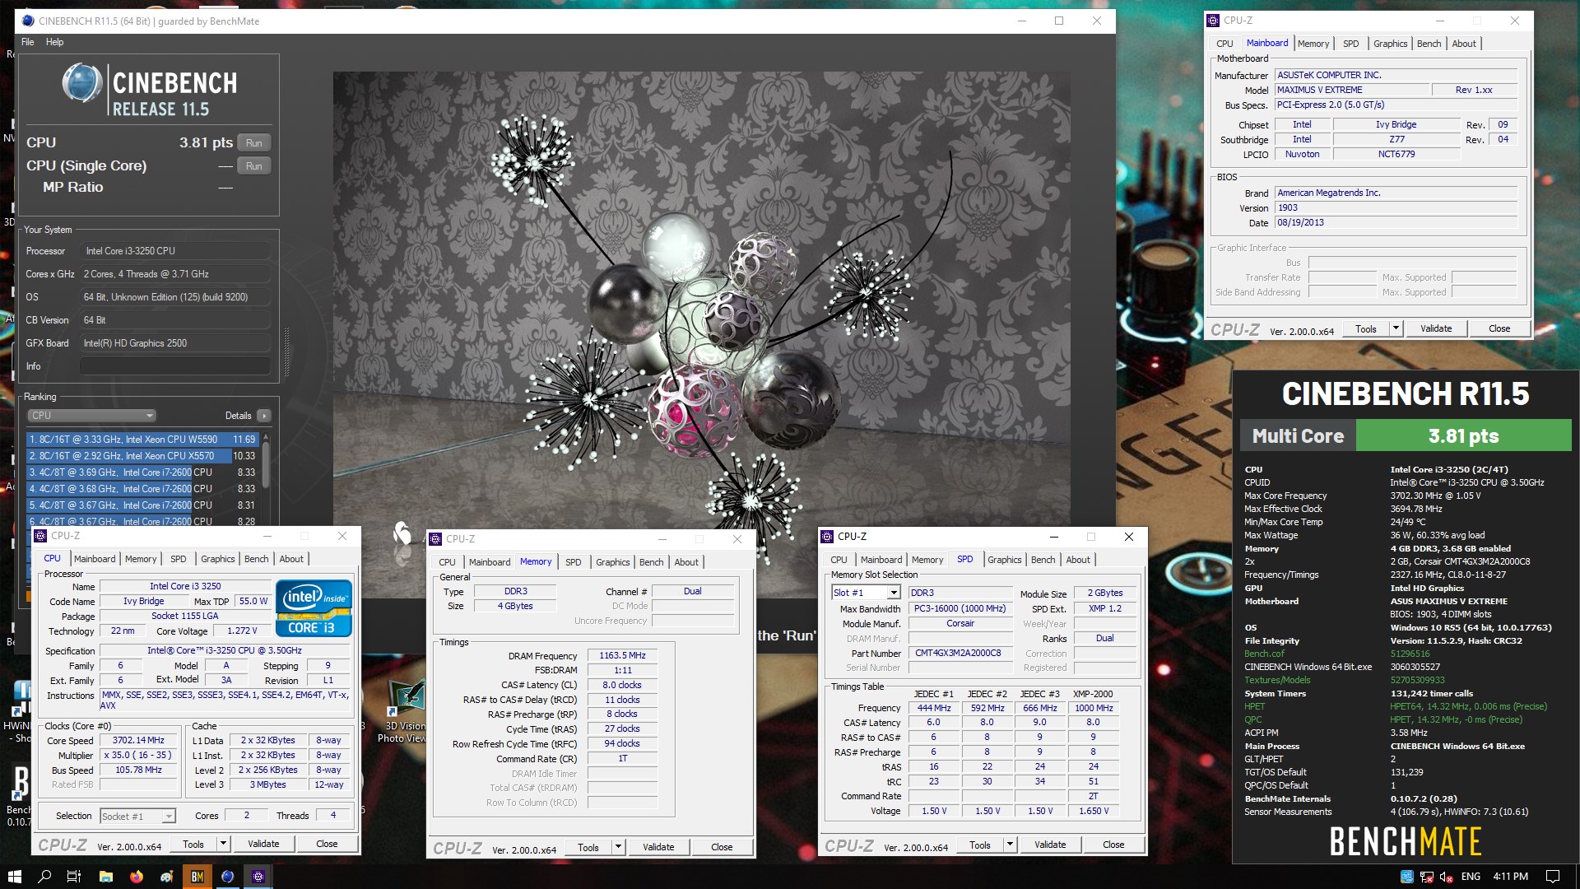Click the muted volume tray icon
The width and height of the screenshot is (1580, 889).
tap(1446, 877)
